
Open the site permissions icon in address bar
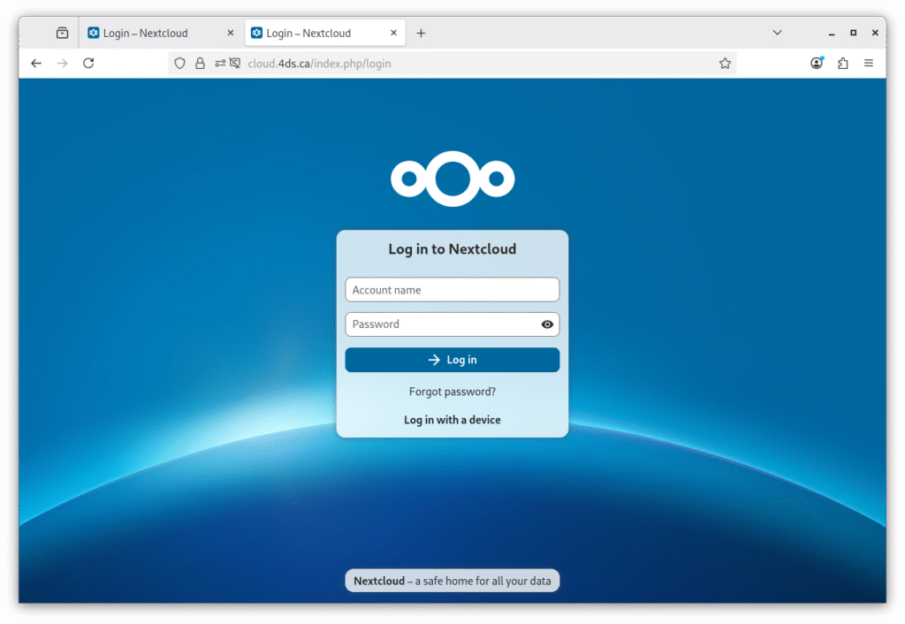click(x=219, y=64)
